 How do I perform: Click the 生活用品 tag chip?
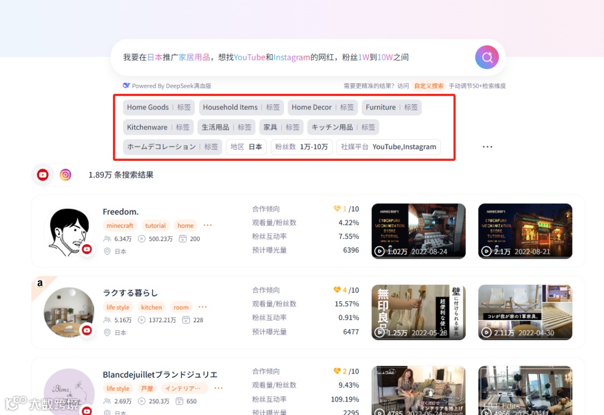pos(226,127)
